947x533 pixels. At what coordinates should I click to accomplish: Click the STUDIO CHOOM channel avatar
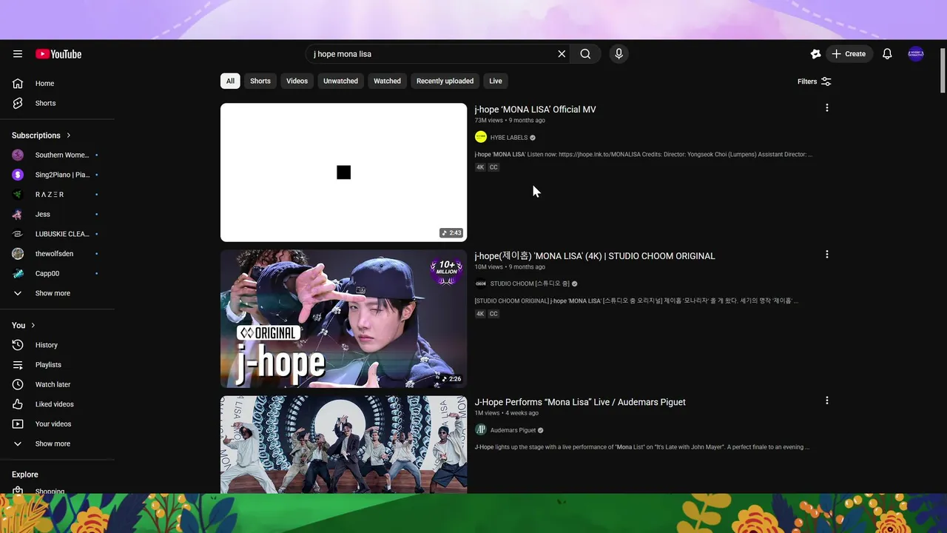tap(481, 284)
